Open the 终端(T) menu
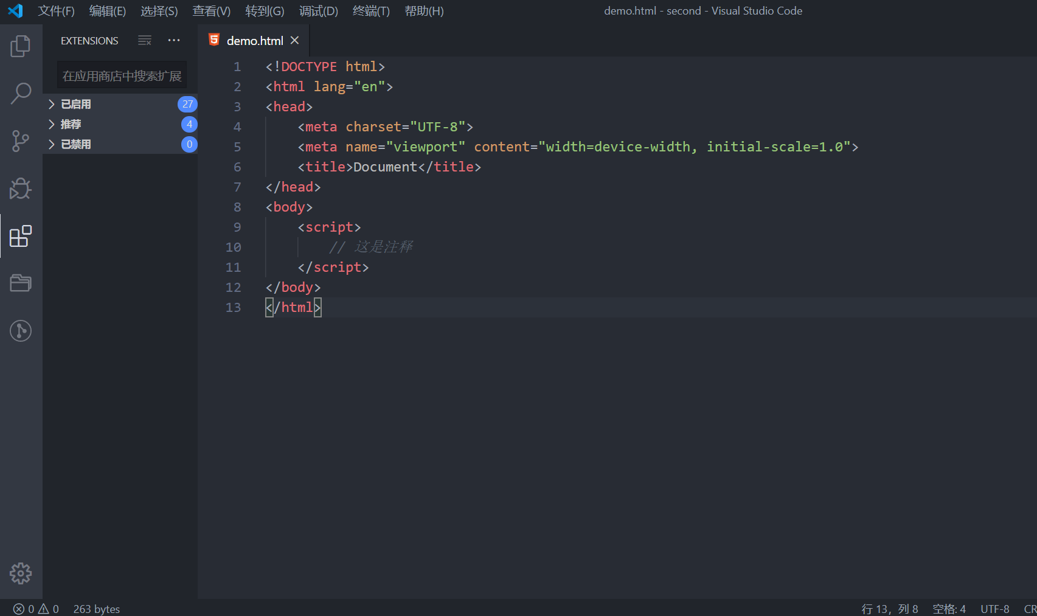This screenshot has width=1037, height=616. pos(371,11)
